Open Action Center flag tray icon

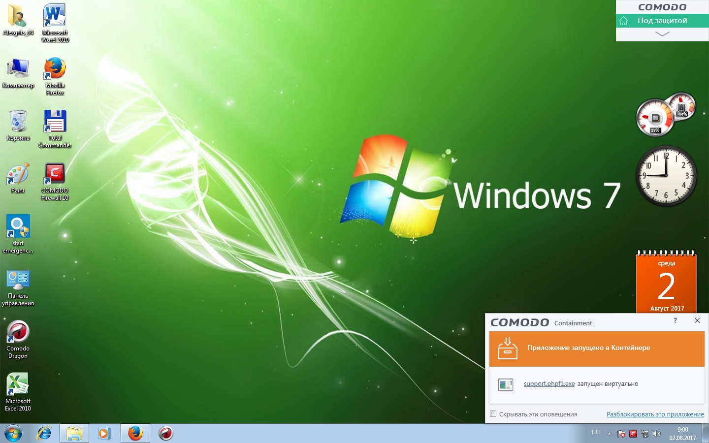[621, 434]
